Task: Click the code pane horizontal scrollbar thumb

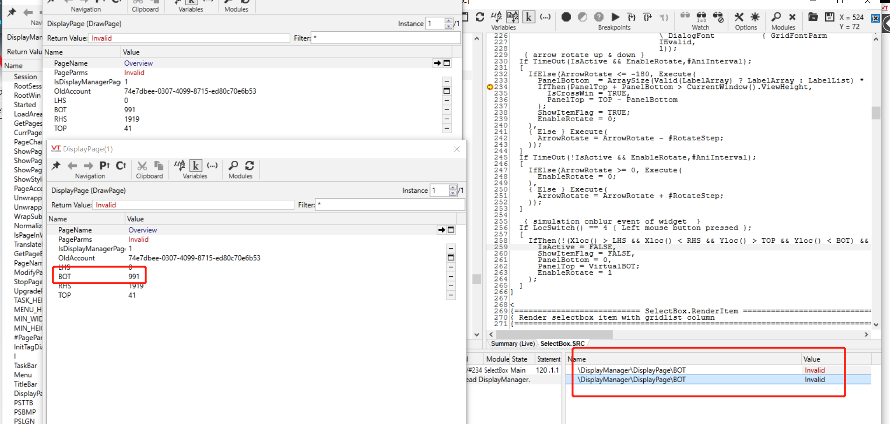Action: coord(554,335)
